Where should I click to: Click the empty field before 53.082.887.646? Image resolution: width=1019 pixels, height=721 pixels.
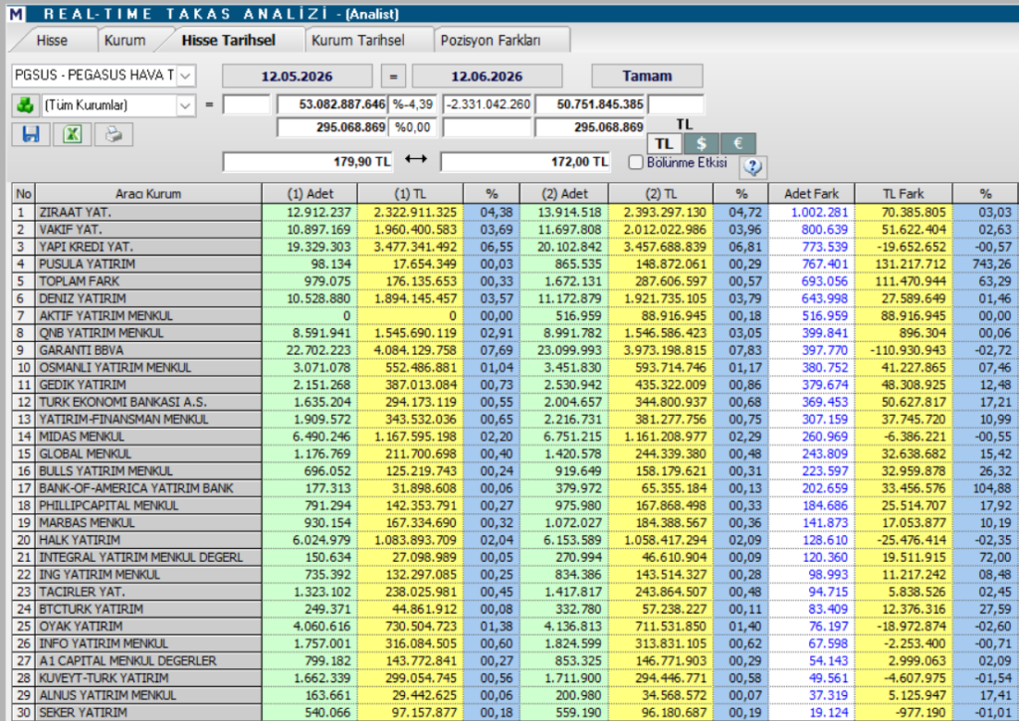247,104
